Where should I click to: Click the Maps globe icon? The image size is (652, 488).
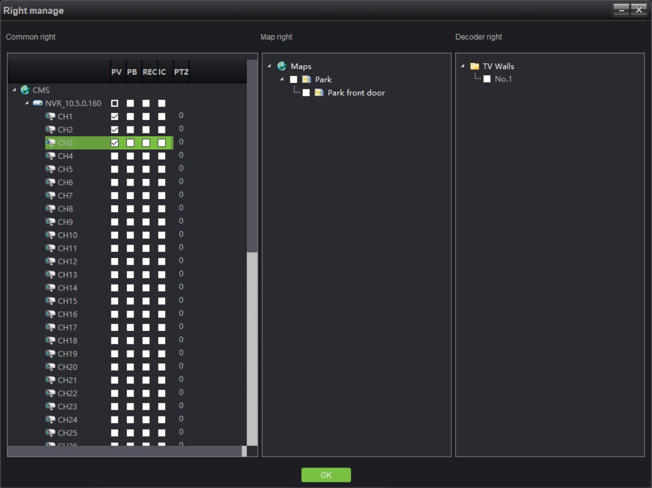tap(282, 66)
